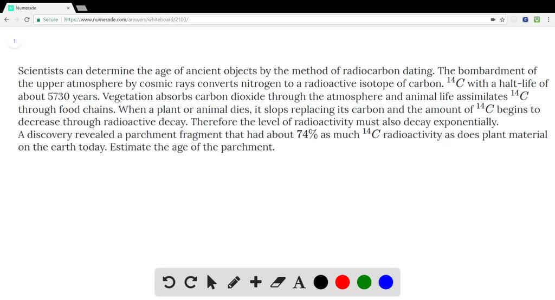Open the Chrome three-dot menu
The height and width of the screenshot is (300, 555).
pos(548,19)
